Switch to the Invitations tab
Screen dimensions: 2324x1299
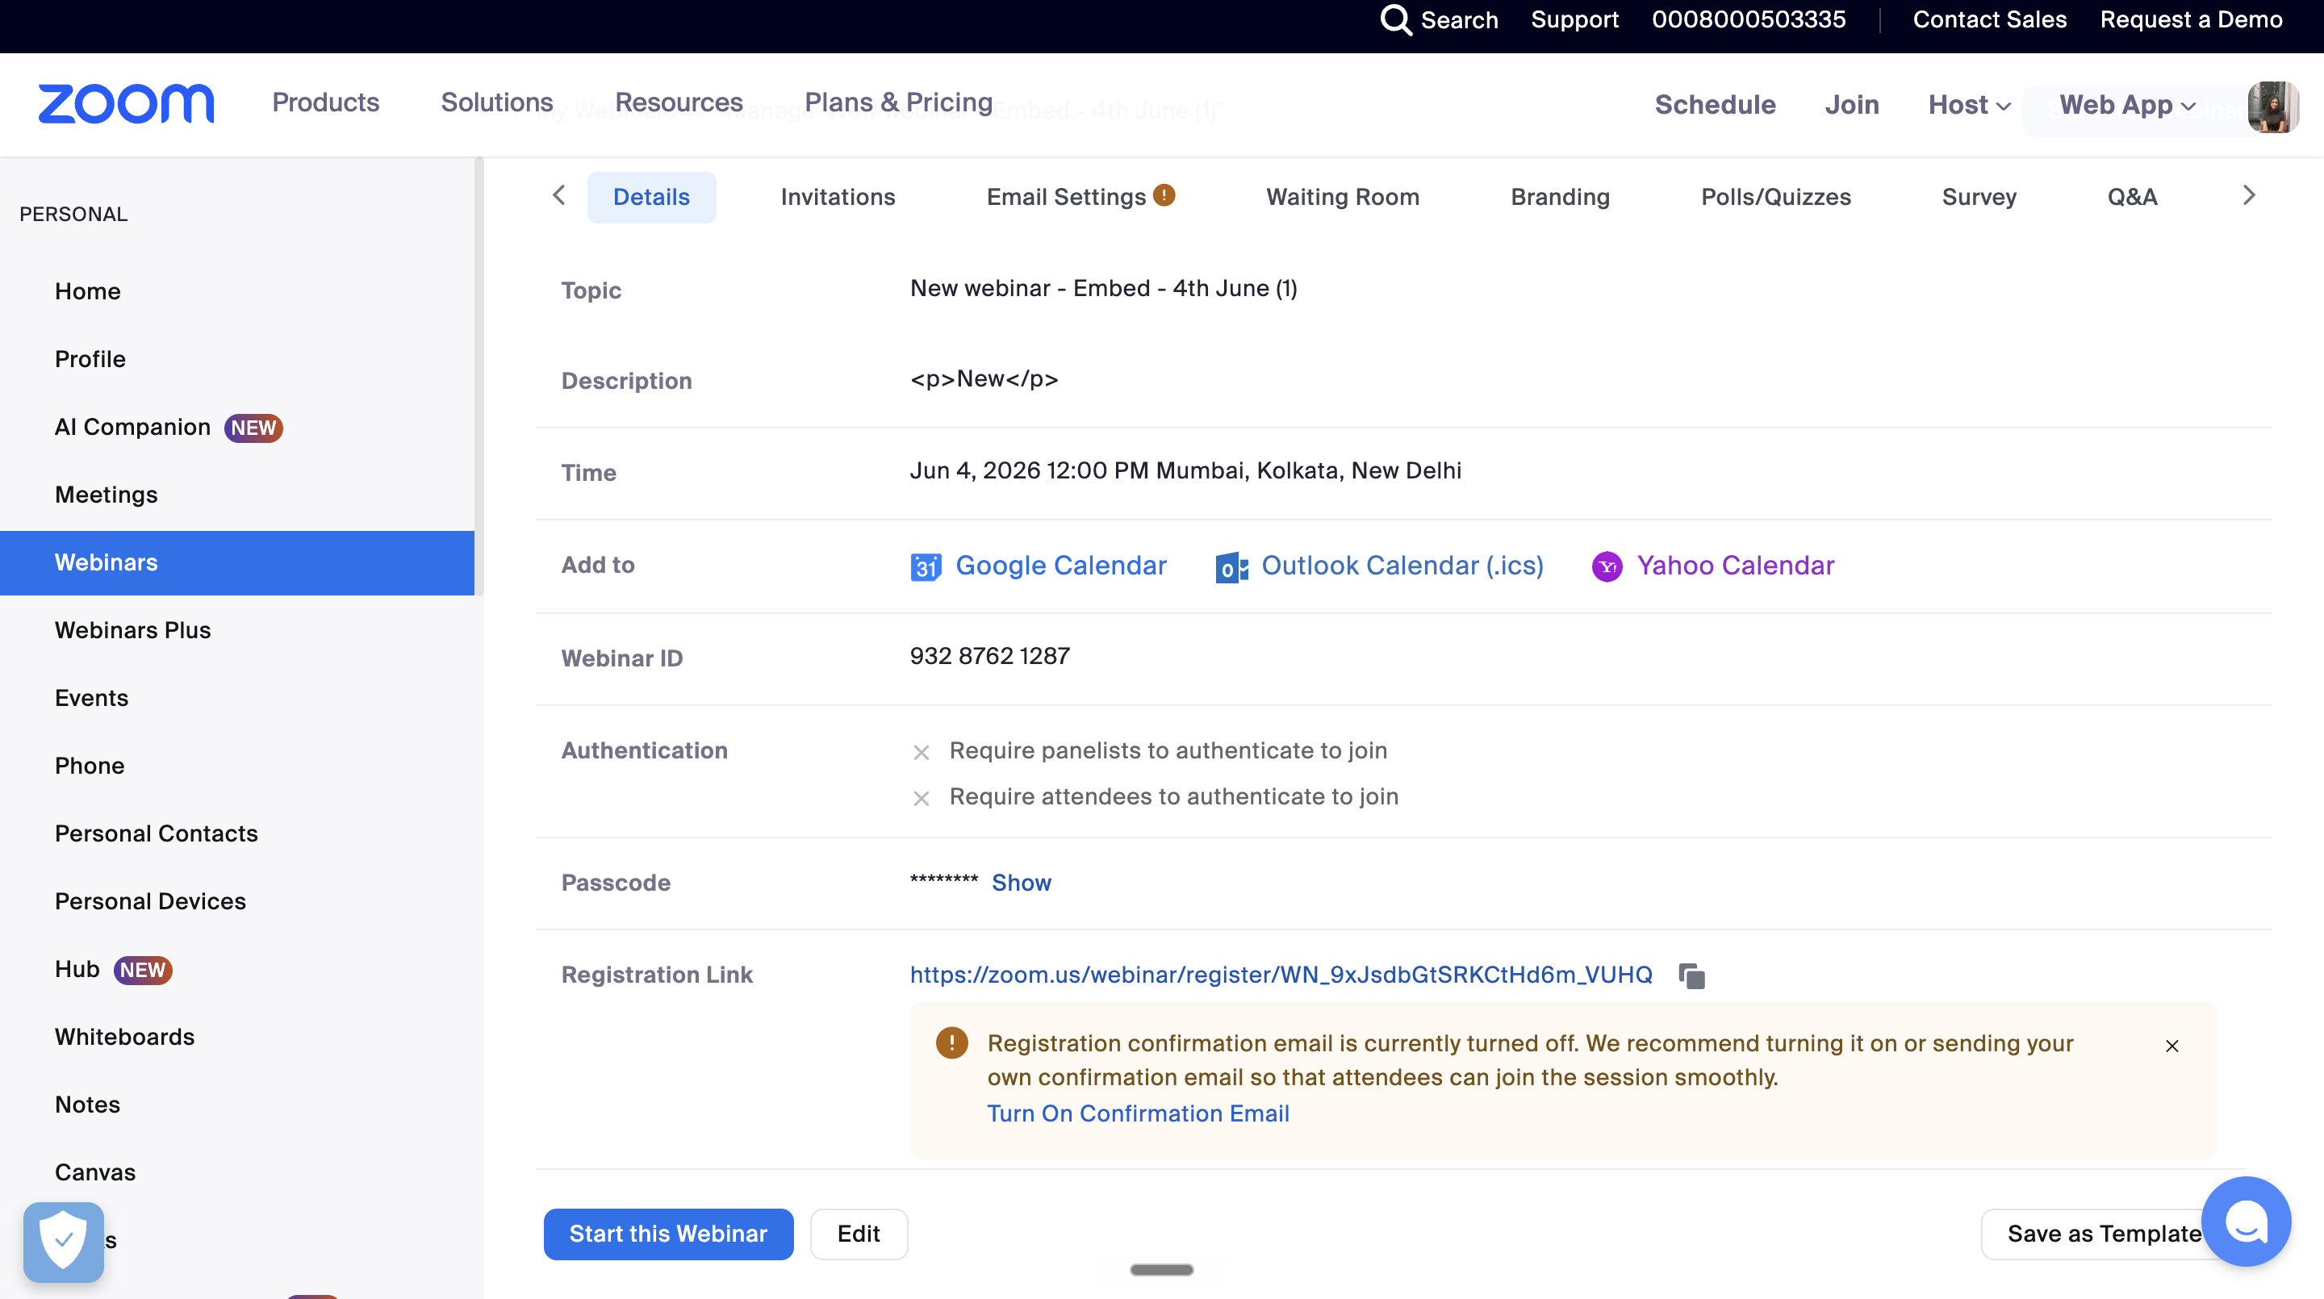[838, 197]
